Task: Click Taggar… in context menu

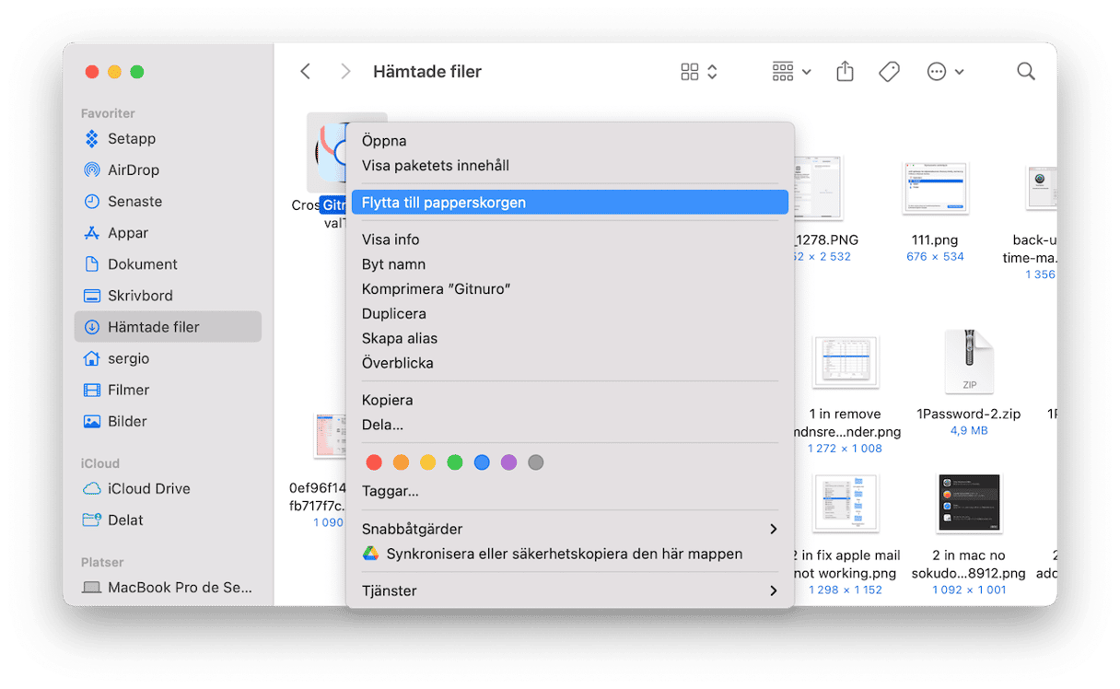Action: tap(391, 491)
